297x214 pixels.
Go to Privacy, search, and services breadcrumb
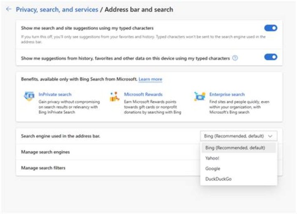click(x=57, y=9)
